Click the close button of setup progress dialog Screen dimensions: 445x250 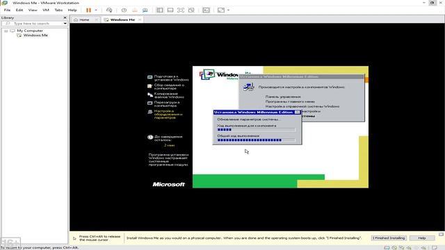pos(297,112)
